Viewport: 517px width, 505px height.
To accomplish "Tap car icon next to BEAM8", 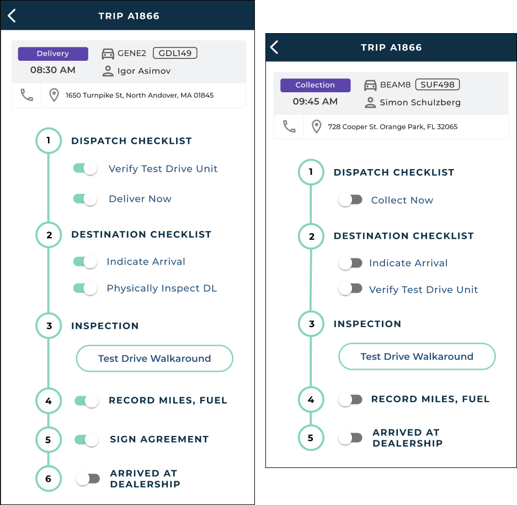I will coord(371,85).
